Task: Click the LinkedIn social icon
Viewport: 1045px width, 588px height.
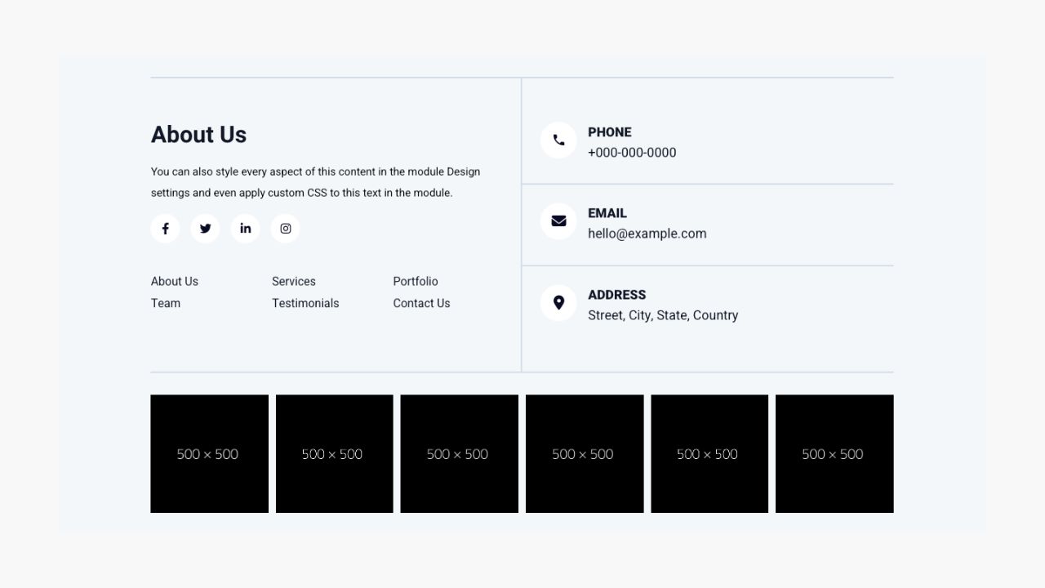Action: [x=245, y=229]
